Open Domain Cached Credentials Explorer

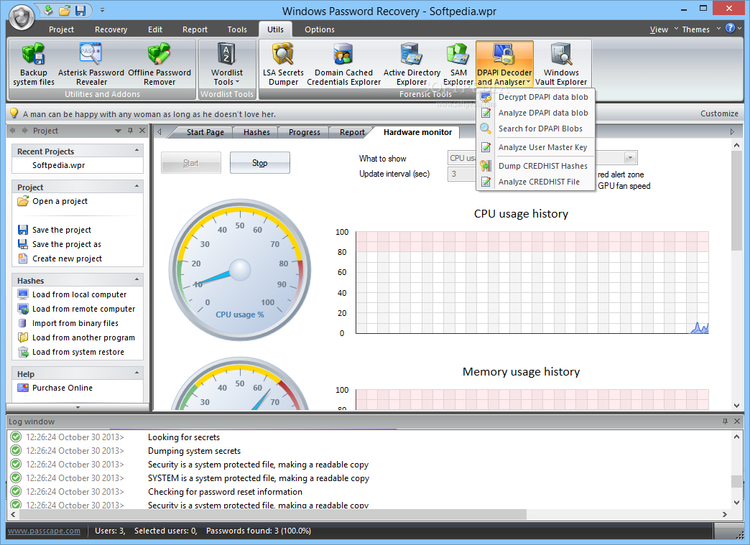point(343,64)
